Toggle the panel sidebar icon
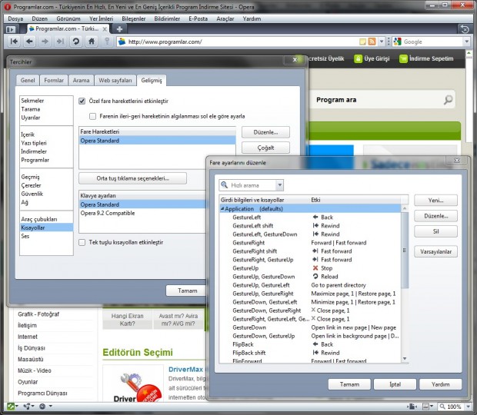 (11, 29)
